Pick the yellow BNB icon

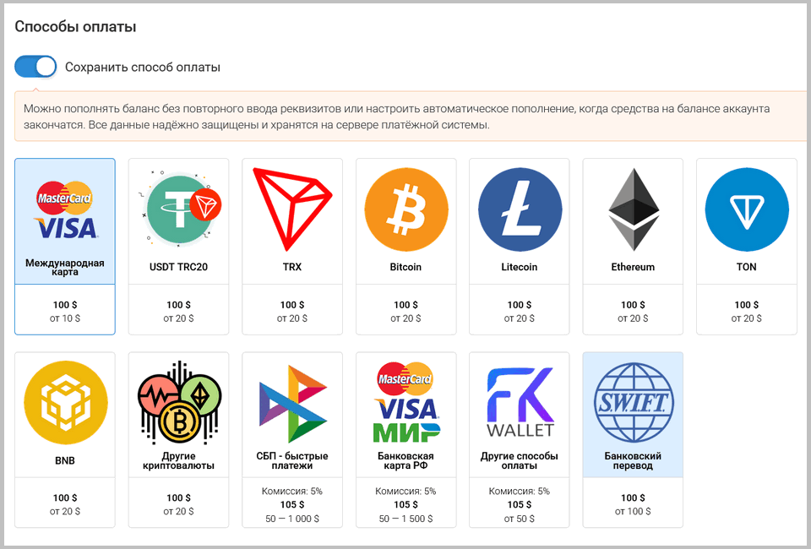(65, 402)
